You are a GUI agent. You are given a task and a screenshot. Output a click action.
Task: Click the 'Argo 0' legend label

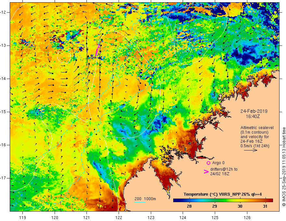click(x=218, y=163)
